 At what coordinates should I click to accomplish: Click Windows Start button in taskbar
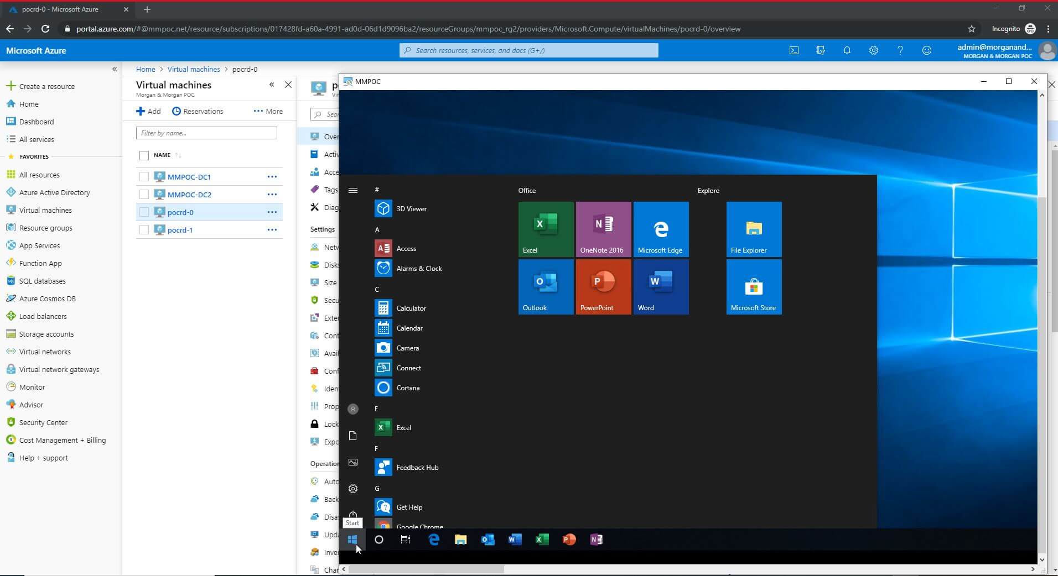[352, 540]
